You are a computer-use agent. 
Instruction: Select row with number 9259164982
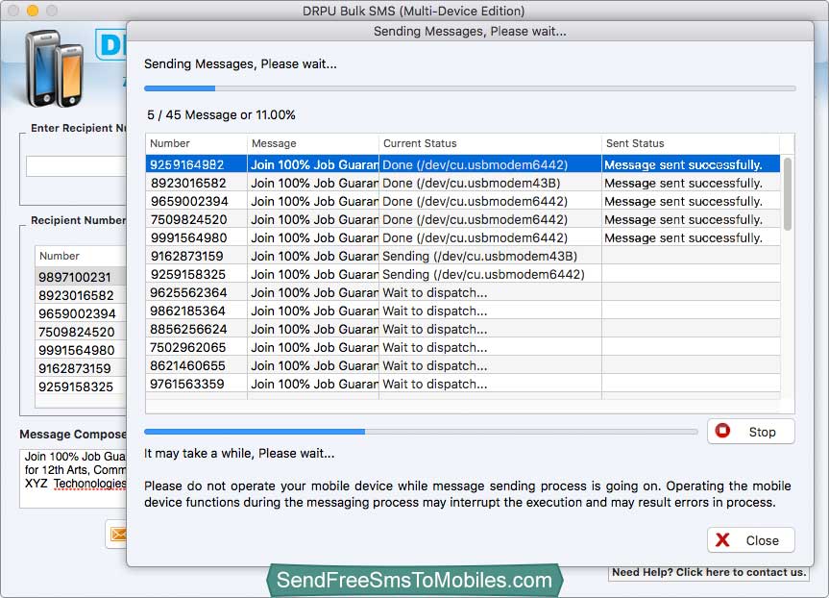tap(463, 164)
